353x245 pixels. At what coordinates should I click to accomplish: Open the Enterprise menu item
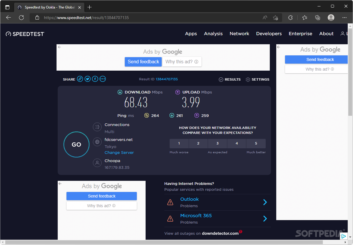tap(301, 34)
